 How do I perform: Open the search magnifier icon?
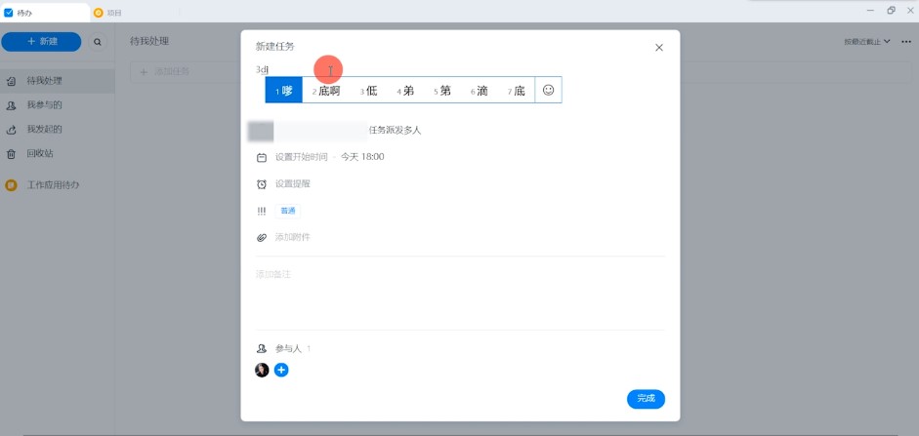point(98,42)
